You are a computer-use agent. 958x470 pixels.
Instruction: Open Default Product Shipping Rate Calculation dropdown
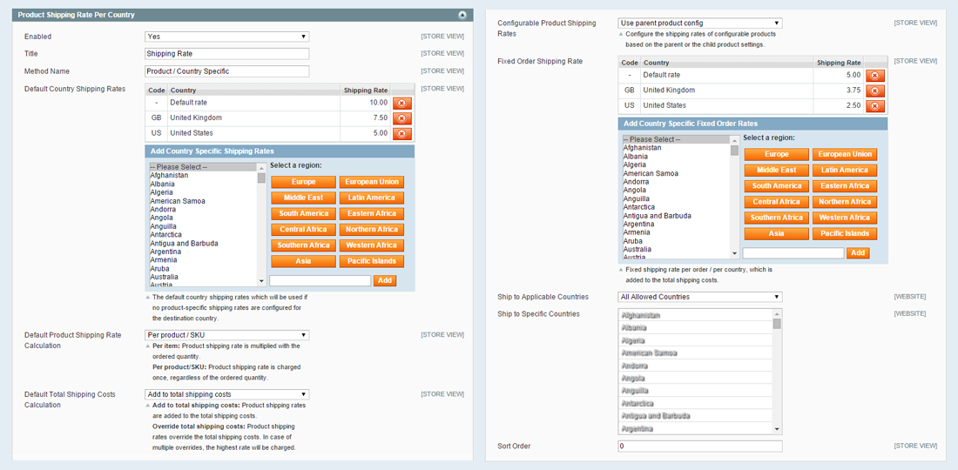tap(226, 335)
